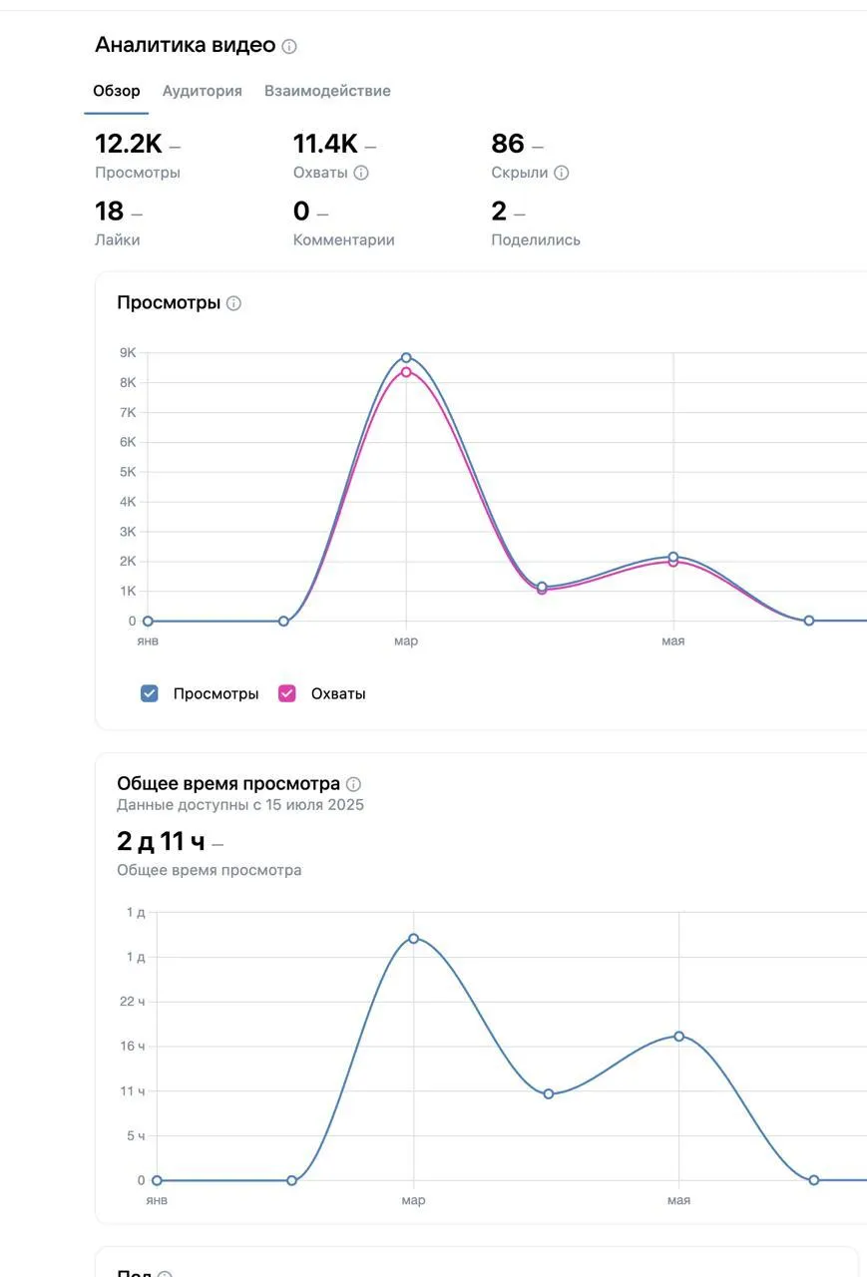Click the 18 Лайки metric
867x1277 pixels.
click(x=119, y=224)
